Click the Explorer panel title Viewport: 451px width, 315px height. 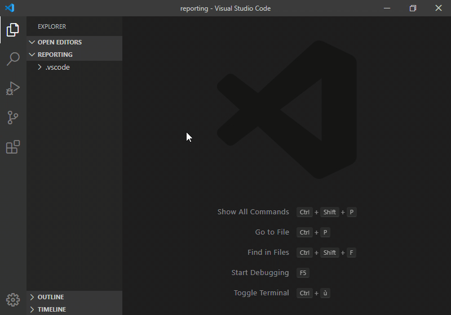(x=52, y=26)
